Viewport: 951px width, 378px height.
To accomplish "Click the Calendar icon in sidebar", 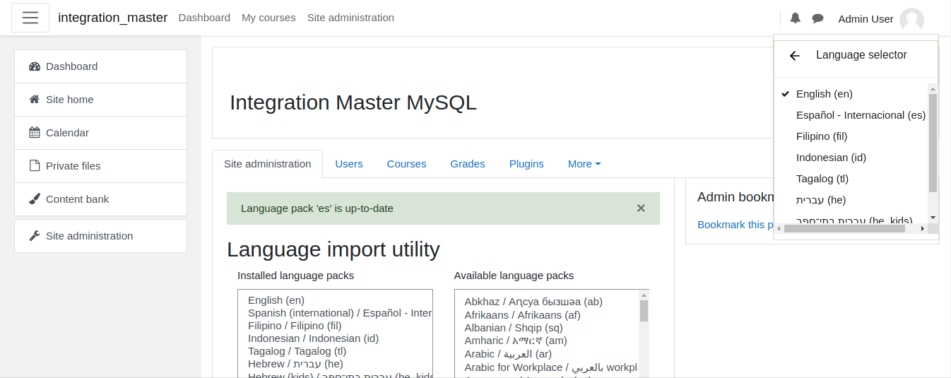I will click(x=35, y=133).
